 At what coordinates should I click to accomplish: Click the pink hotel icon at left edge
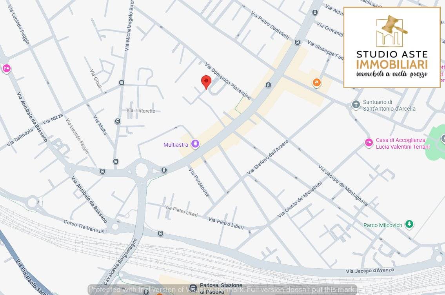(6, 69)
